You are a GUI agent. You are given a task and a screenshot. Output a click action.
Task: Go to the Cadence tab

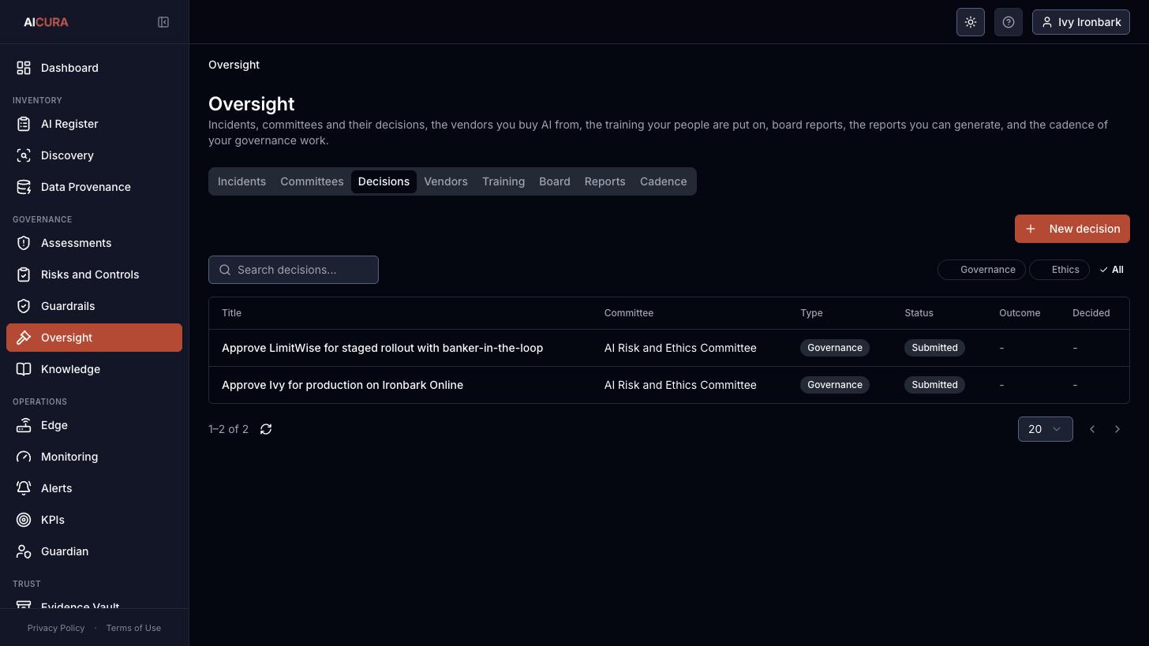[x=664, y=181]
